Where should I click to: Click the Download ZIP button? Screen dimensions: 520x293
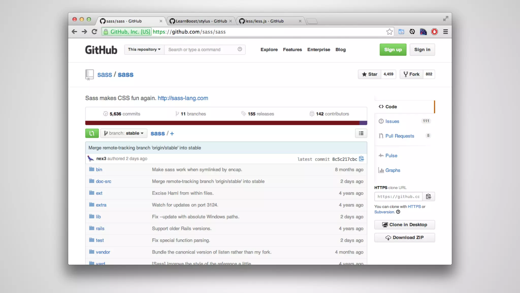tap(404, 238)
